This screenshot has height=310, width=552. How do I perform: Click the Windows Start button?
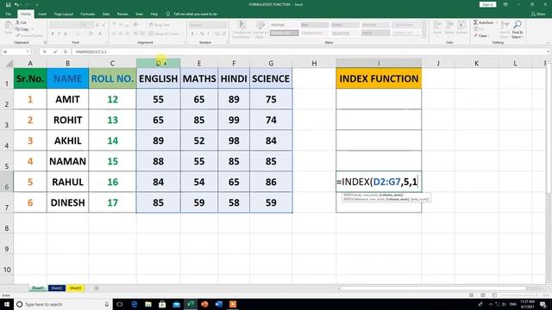pyautogui.click(x=7, y=304)
